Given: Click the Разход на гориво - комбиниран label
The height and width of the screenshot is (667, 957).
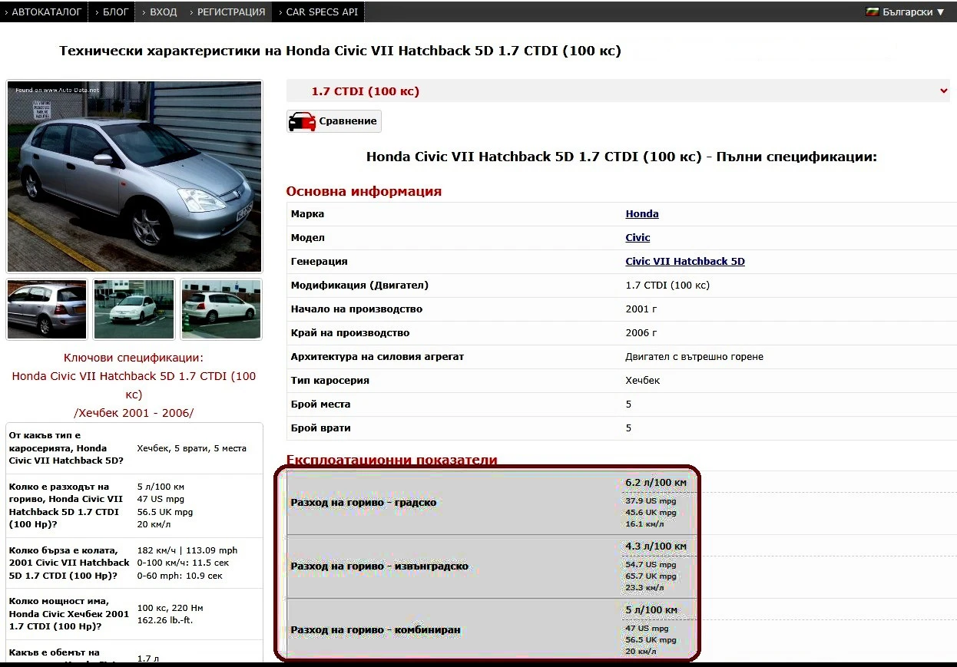Looking at the screenshot, I should click(x=376, y=630).
